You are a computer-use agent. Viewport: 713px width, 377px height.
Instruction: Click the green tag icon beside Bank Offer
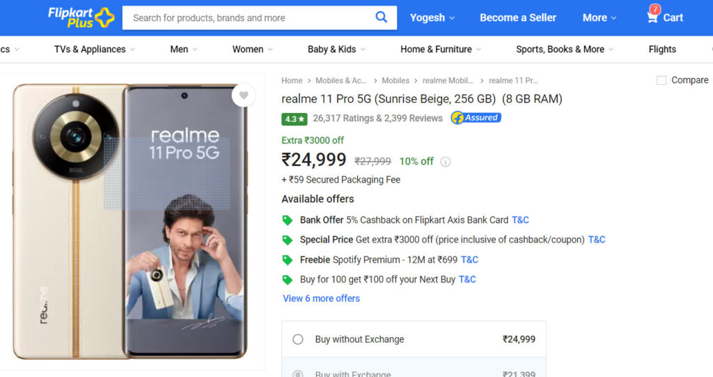288,220
